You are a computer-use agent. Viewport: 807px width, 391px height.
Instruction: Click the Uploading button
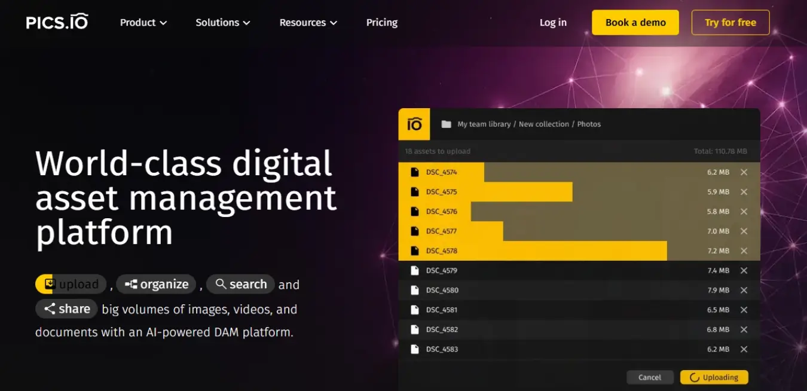click(714, 377)
